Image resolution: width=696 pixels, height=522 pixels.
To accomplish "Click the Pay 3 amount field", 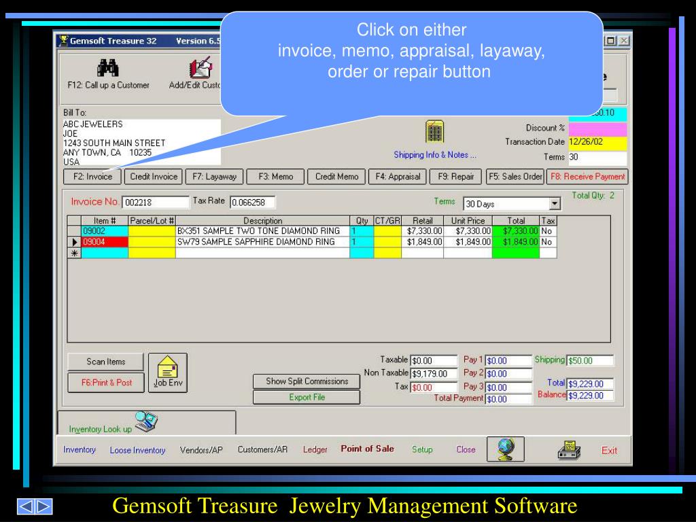I will pyautogui.click(x=508, y=387).
